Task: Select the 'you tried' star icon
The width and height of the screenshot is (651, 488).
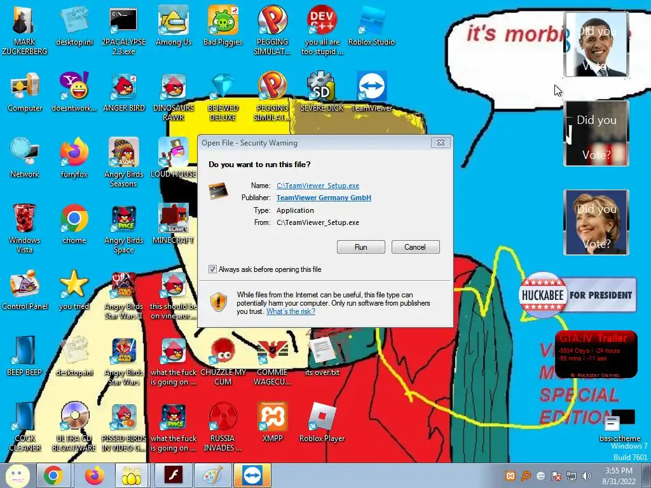Action: pos(74,290)
